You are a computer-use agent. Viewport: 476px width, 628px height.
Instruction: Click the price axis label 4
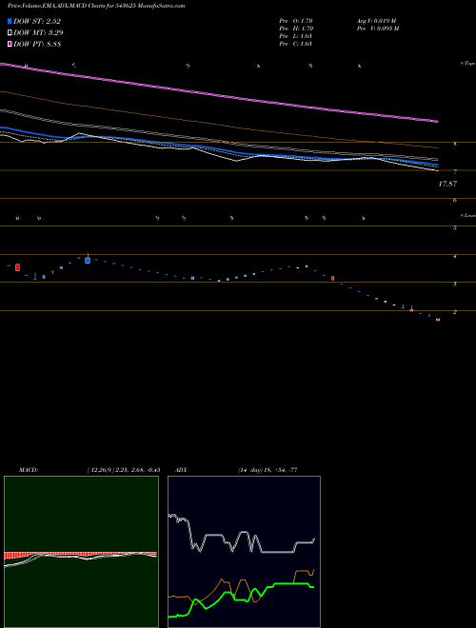tap(455, 256)
